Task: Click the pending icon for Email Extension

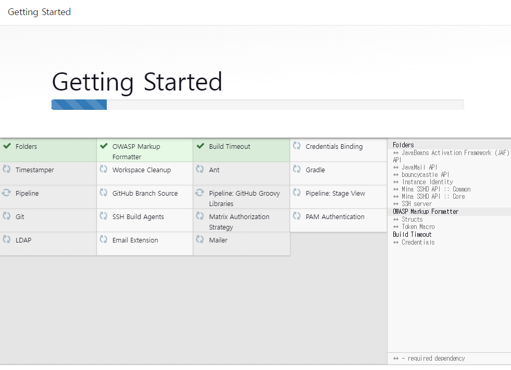Action: pos(103,239)
